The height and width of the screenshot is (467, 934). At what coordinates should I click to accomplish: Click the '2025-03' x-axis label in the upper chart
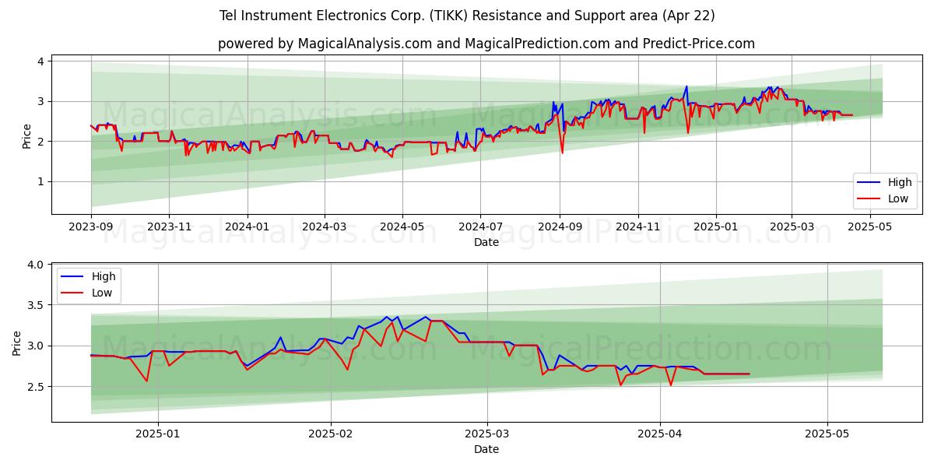tap(792, 227)
